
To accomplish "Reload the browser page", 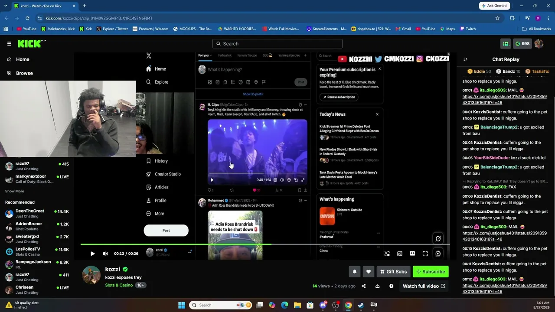I will click(27, 18).
